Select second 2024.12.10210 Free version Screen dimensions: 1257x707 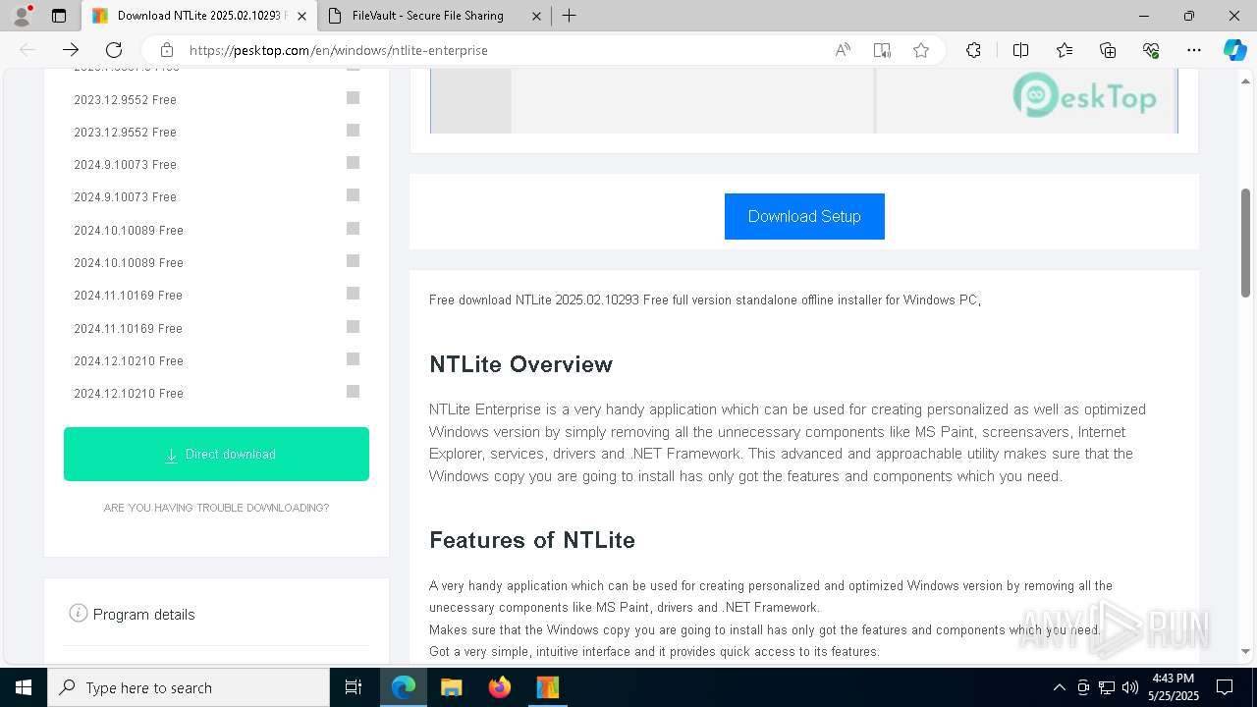tap(129, 393)
